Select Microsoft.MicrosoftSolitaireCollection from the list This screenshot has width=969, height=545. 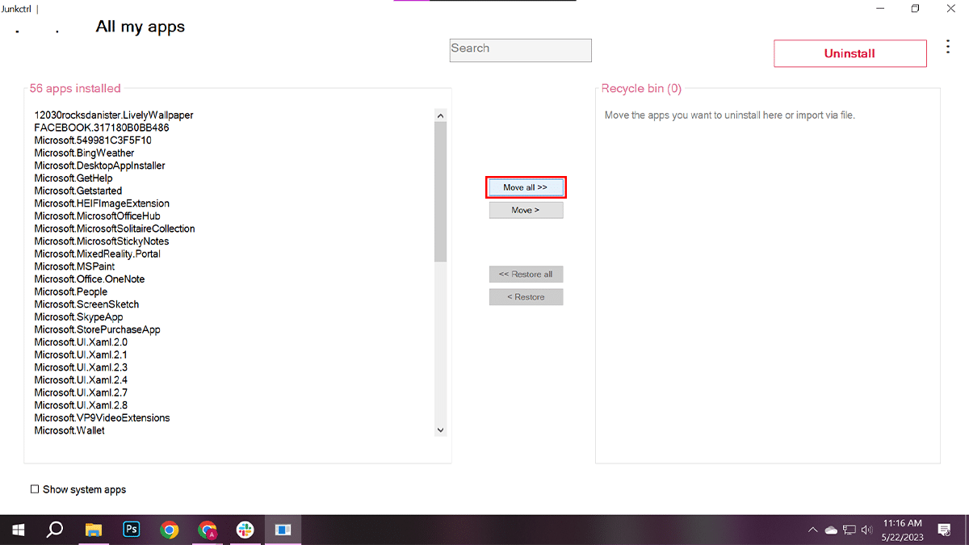(x=114, y=228)
